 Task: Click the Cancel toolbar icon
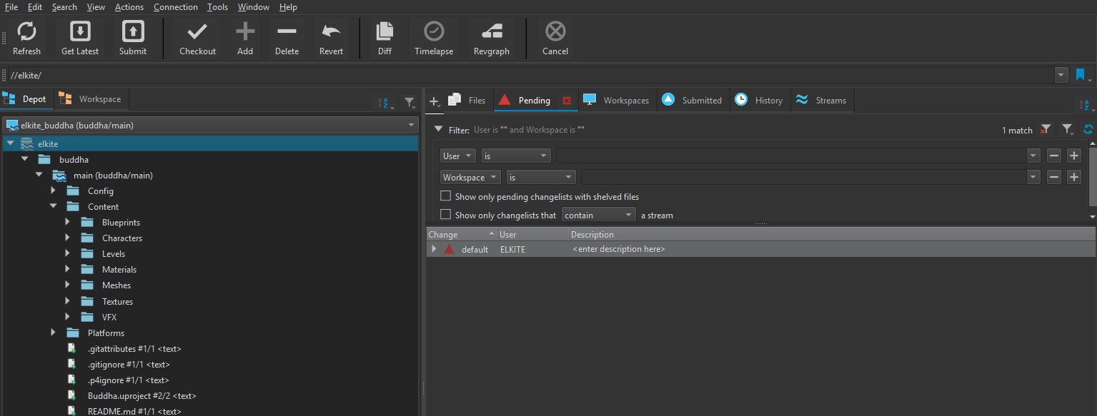(555, 31)
